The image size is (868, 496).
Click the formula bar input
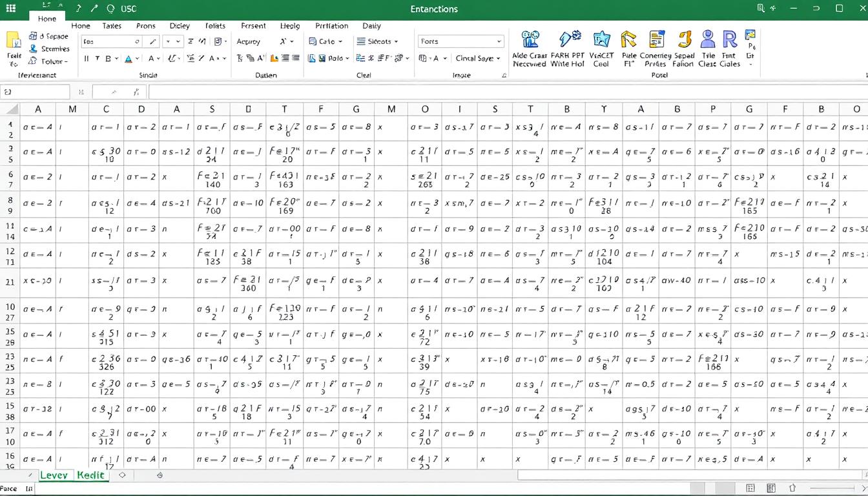point(508,92)
